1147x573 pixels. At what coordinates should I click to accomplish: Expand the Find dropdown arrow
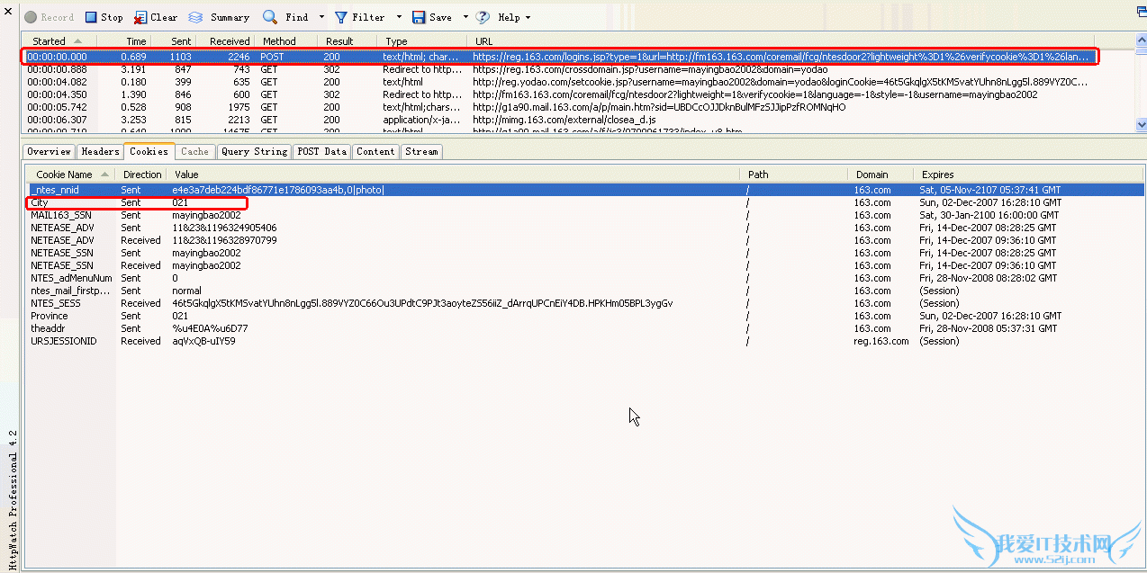321,17
